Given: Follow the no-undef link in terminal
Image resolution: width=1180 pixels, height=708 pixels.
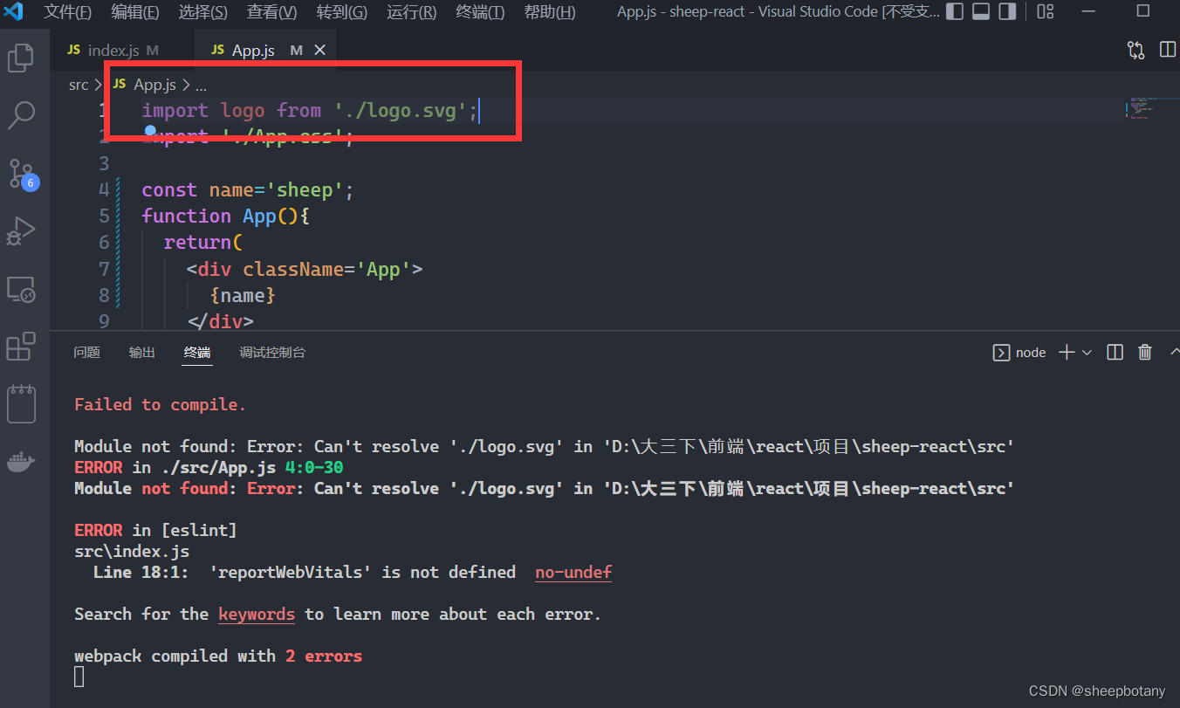Looking at the screenshot, I should pyautogui.click(x=573, y=572).
